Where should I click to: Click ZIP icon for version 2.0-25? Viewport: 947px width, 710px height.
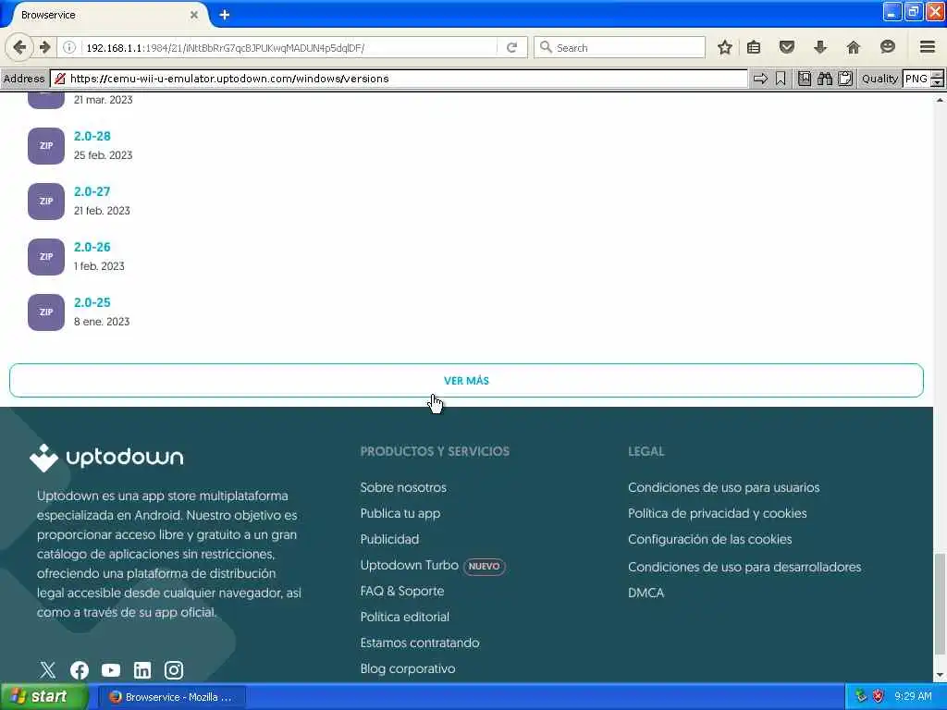tap(46, 312)
